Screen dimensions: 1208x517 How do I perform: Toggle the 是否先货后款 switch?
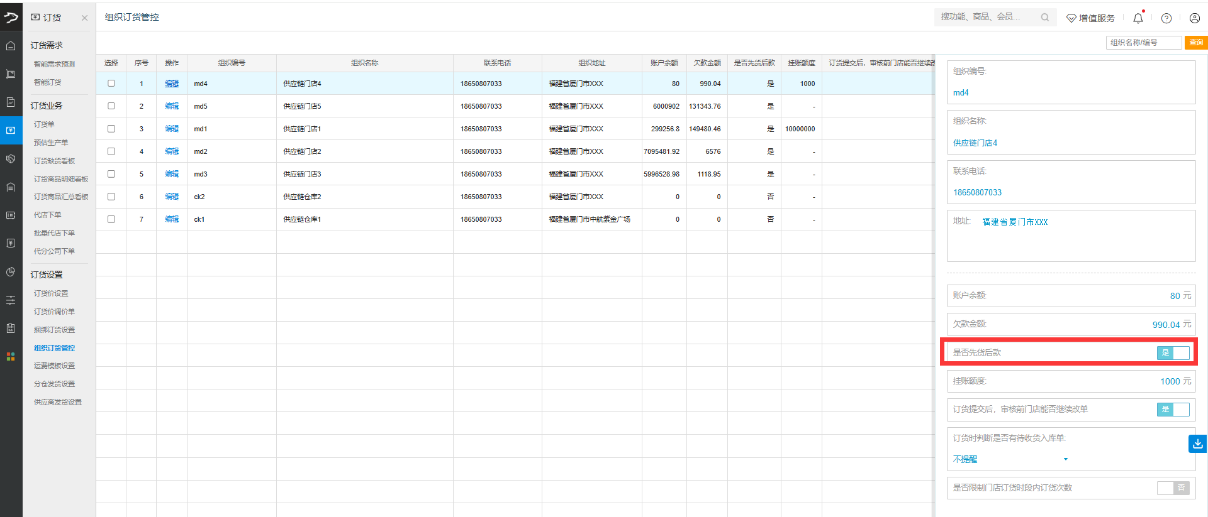pyautogui.click(x=1173, y=352)
